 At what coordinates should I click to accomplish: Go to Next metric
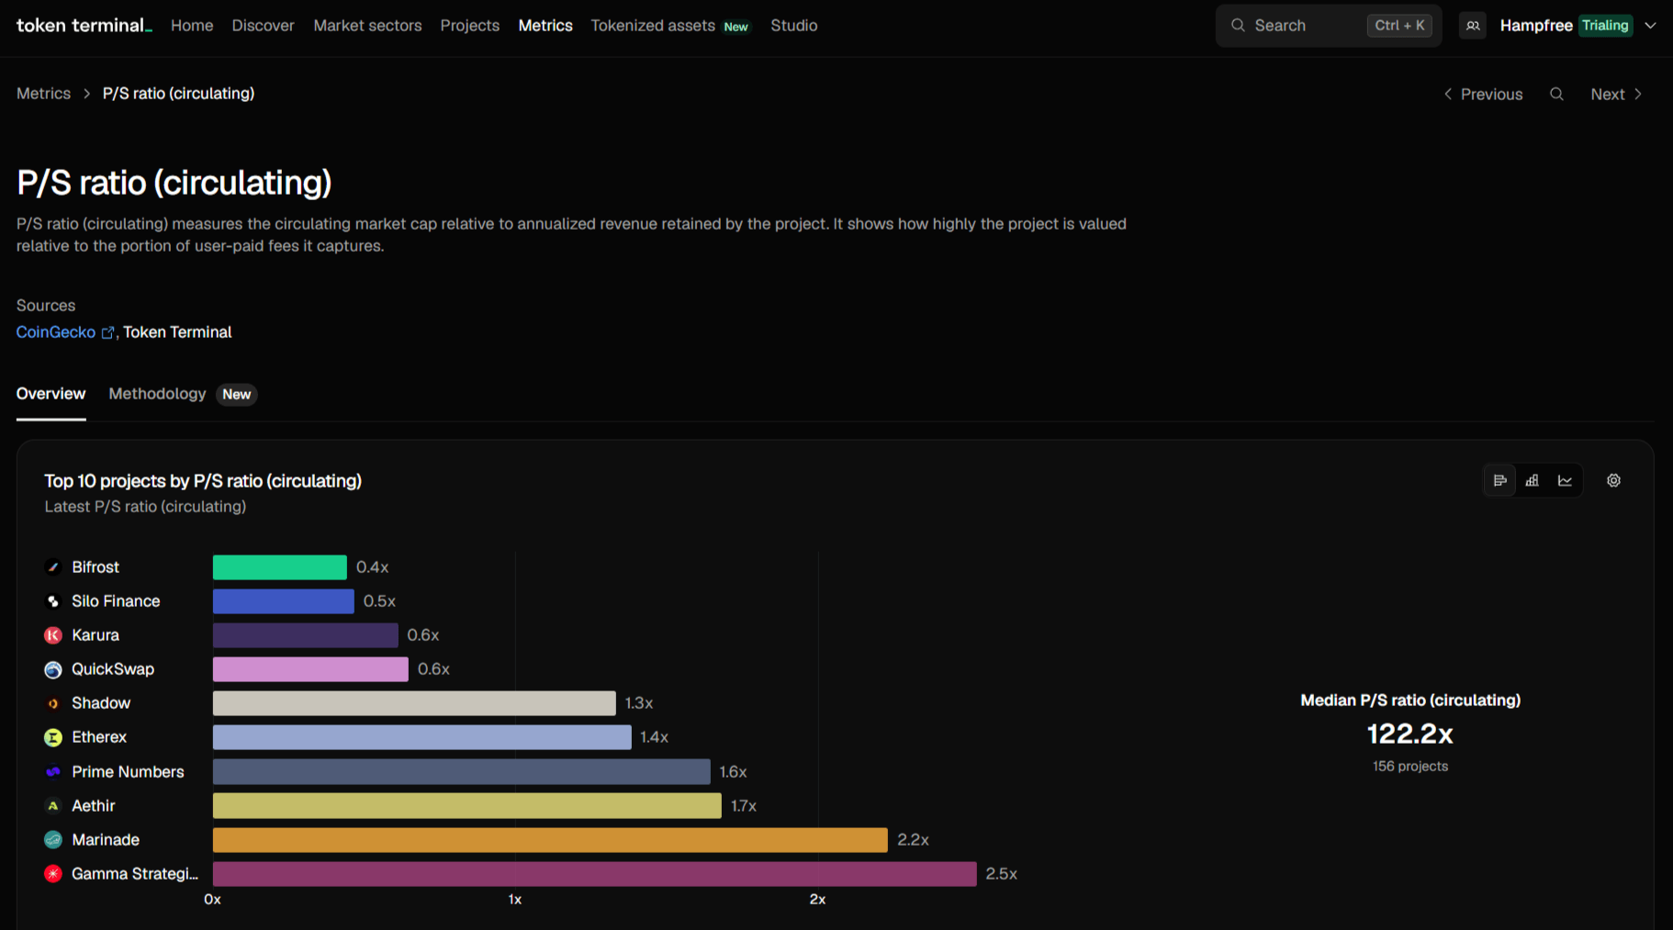[x=1616, y=94]
